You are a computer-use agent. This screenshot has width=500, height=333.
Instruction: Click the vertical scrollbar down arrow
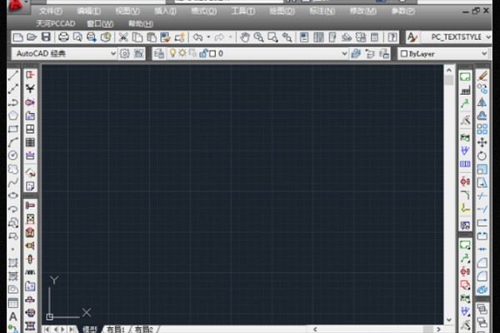coord(449,320)
